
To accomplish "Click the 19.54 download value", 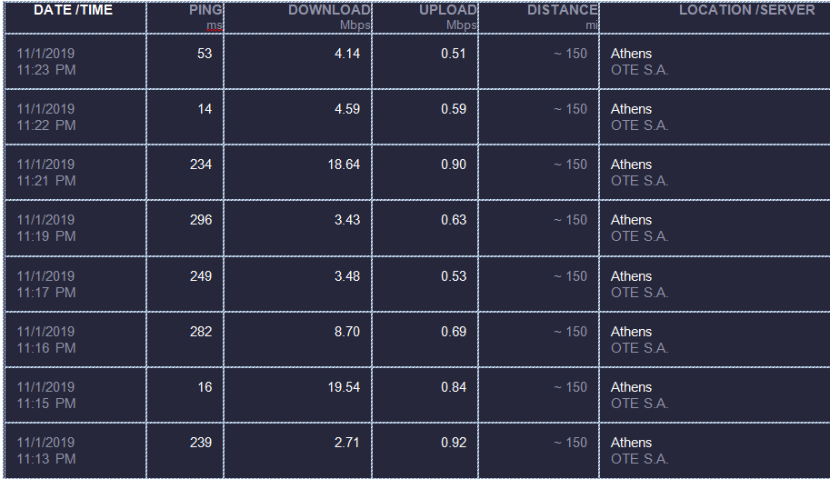I will [x=344, y=387].
